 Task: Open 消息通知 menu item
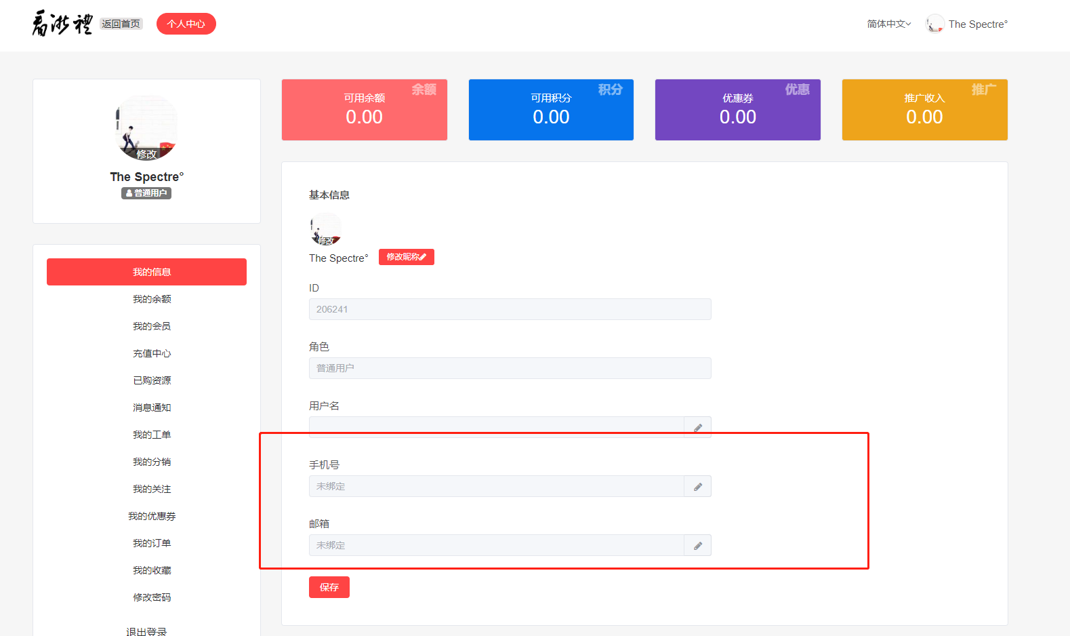coord(152,408)
